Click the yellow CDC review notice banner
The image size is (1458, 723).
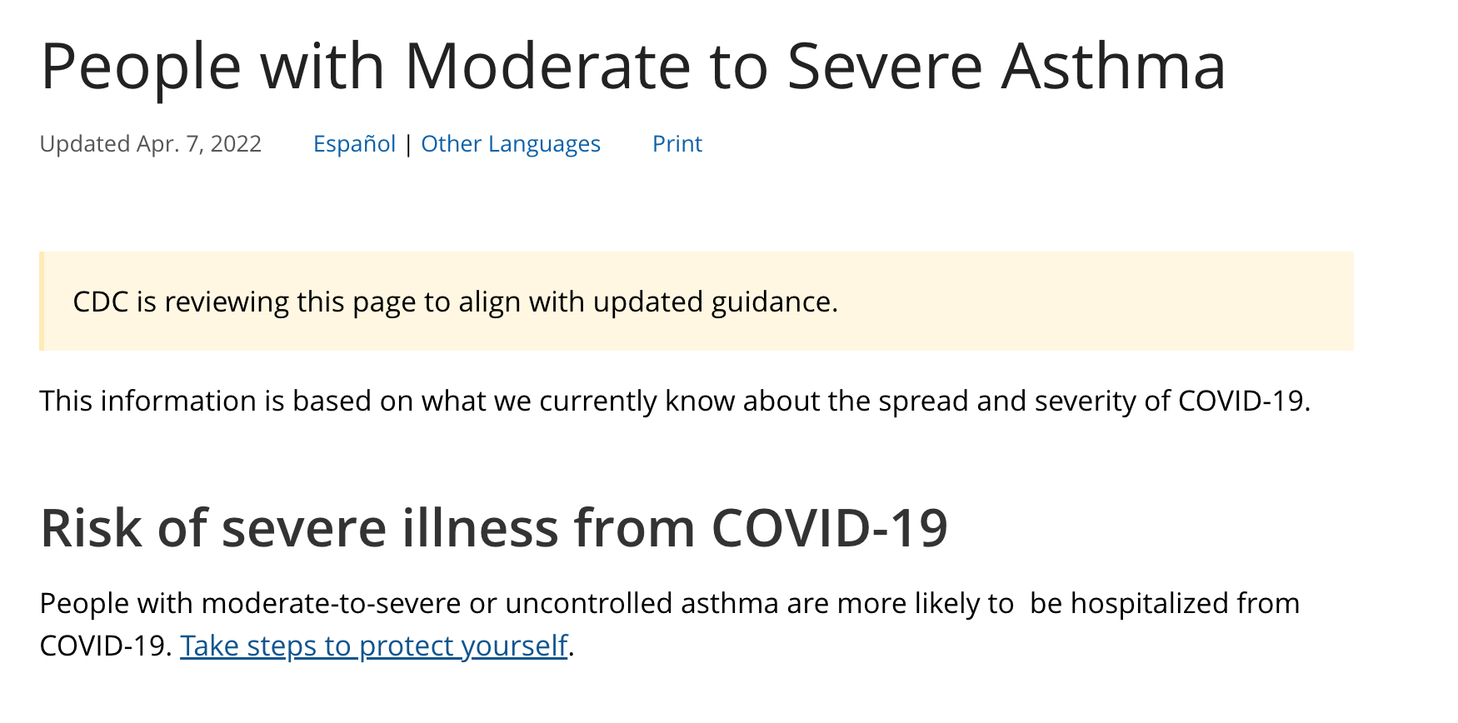[697, 301]
